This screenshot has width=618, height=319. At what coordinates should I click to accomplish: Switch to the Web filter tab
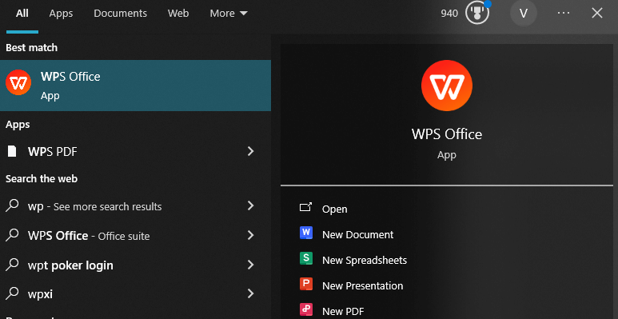[178, 14]
